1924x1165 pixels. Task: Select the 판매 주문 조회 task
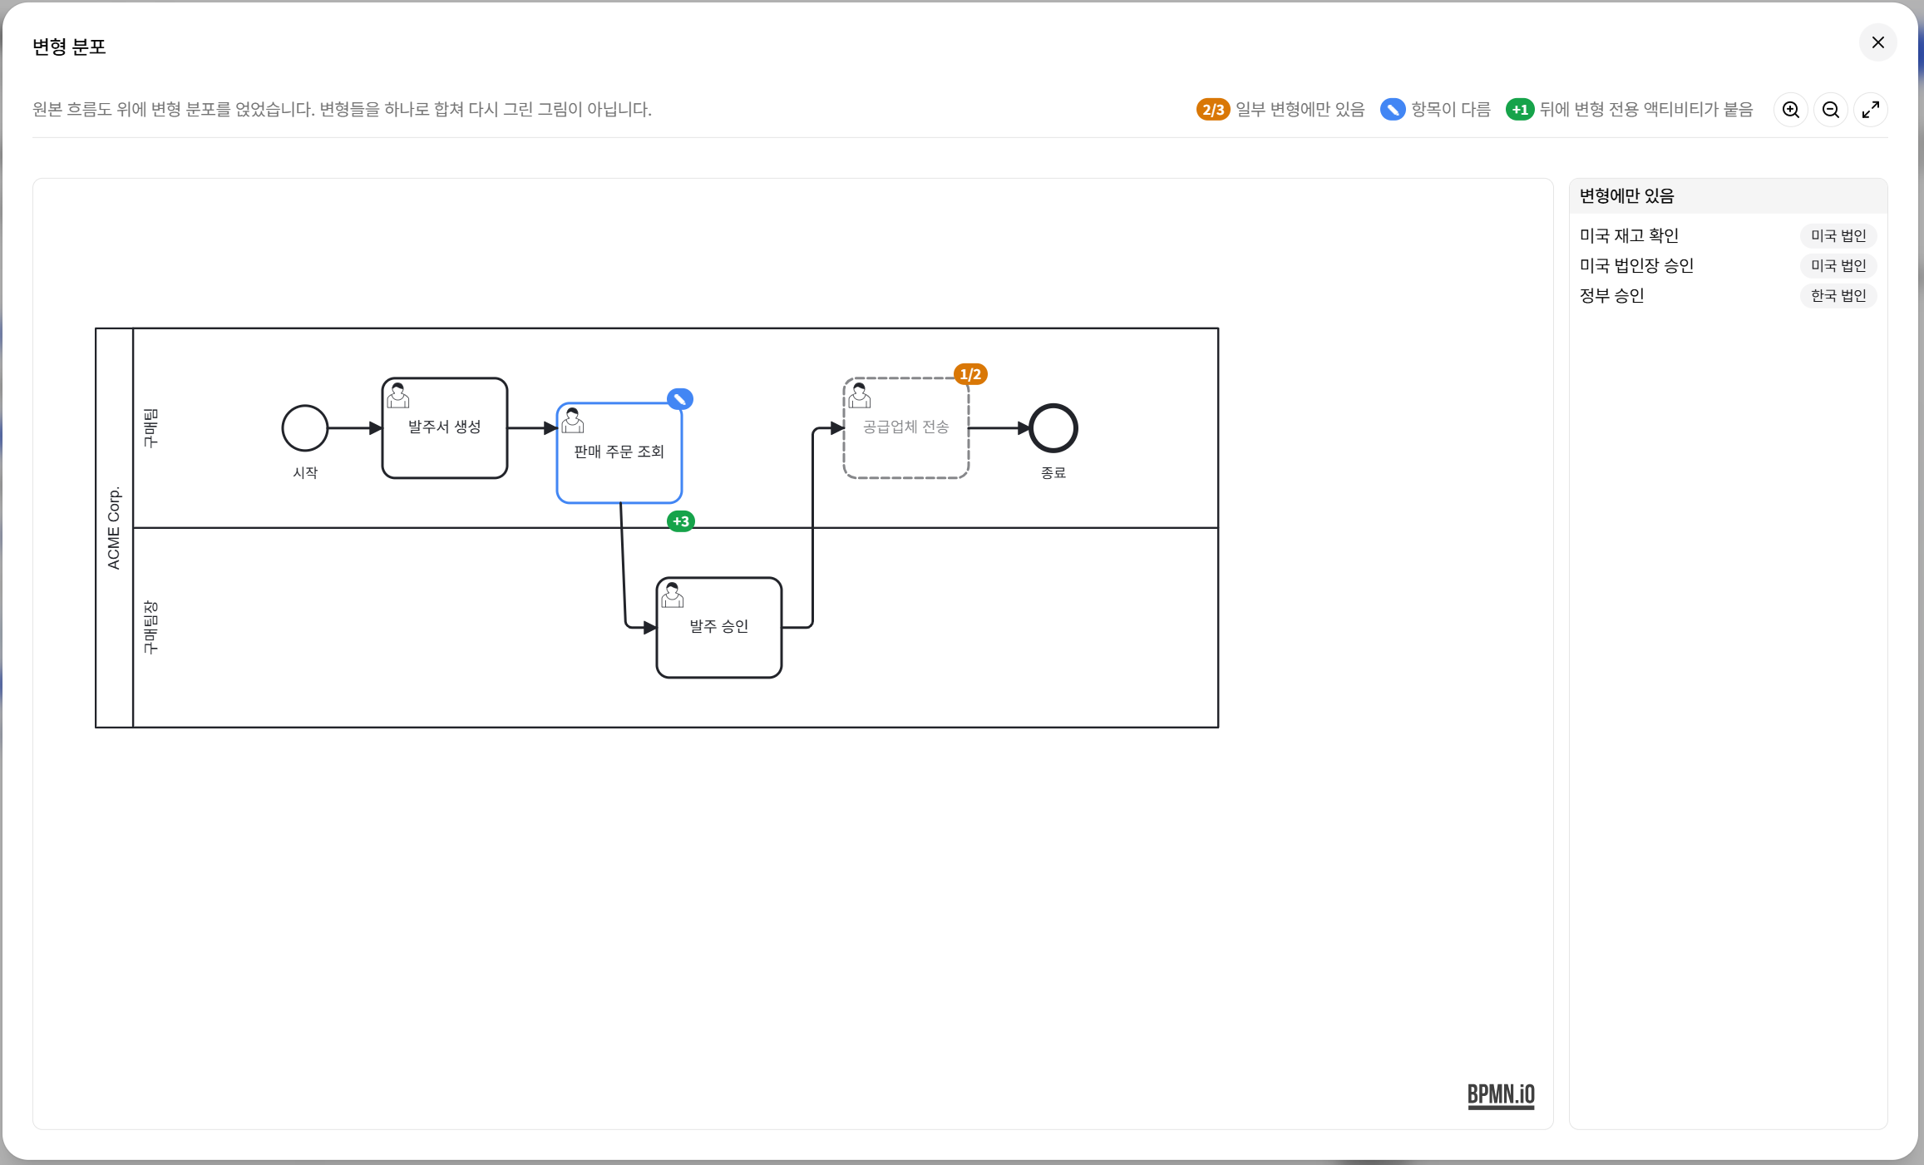[619, 453]
